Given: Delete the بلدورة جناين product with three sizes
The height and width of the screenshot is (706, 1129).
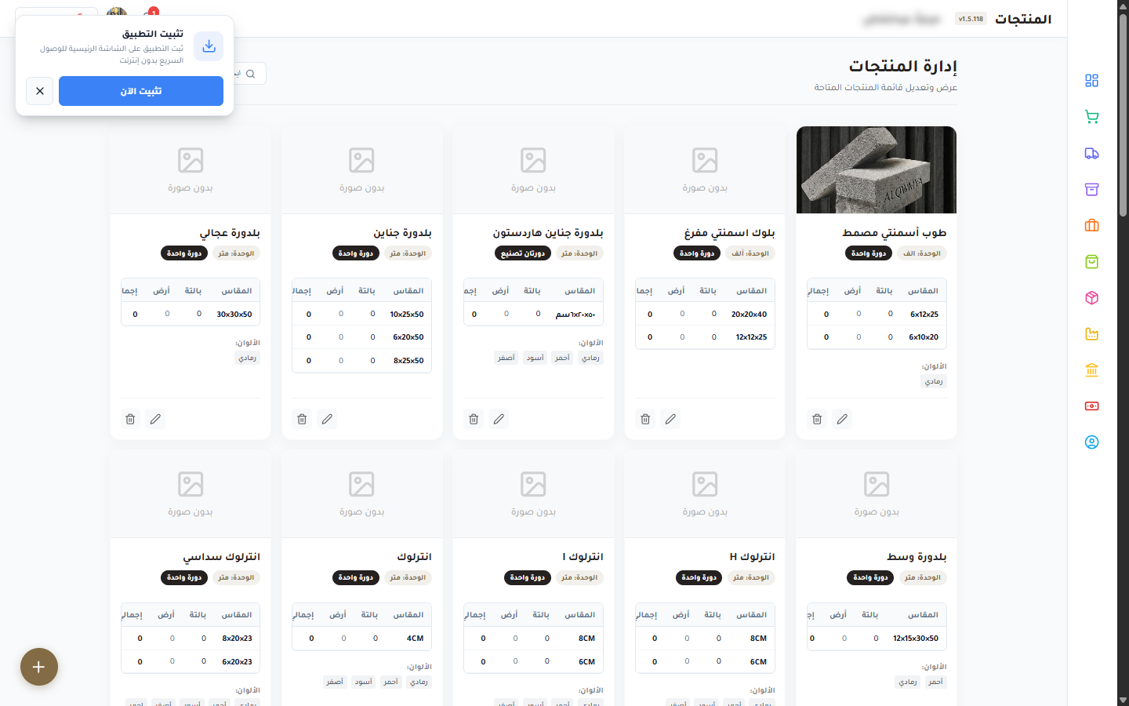Looking at the screenshot, I should (302, 419).
